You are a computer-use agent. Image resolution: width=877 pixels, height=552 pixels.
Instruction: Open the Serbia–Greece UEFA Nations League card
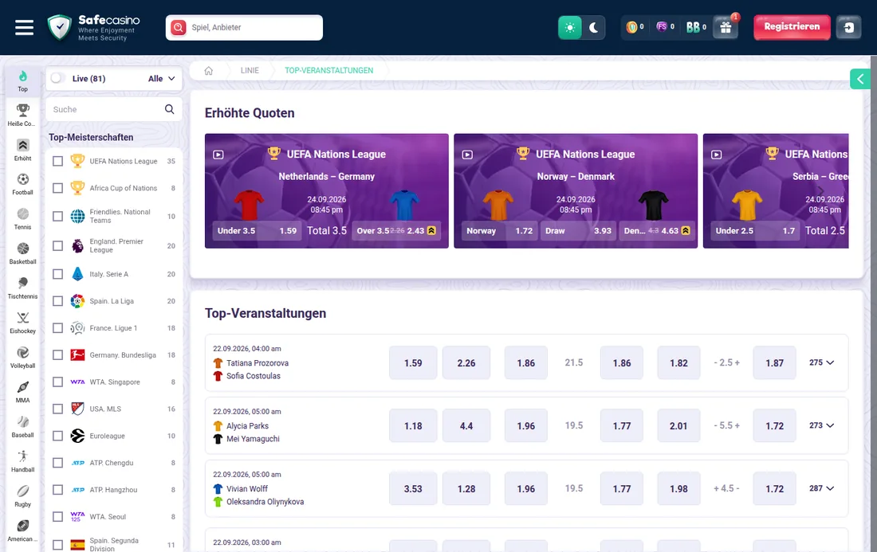(776, 190)
